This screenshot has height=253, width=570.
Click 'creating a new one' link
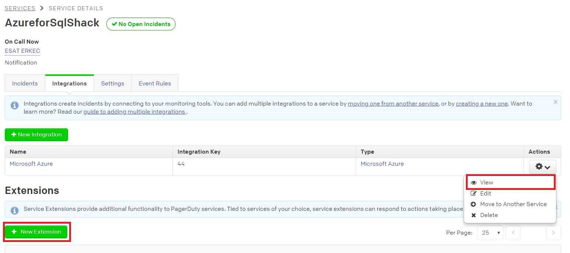[482, 104]
